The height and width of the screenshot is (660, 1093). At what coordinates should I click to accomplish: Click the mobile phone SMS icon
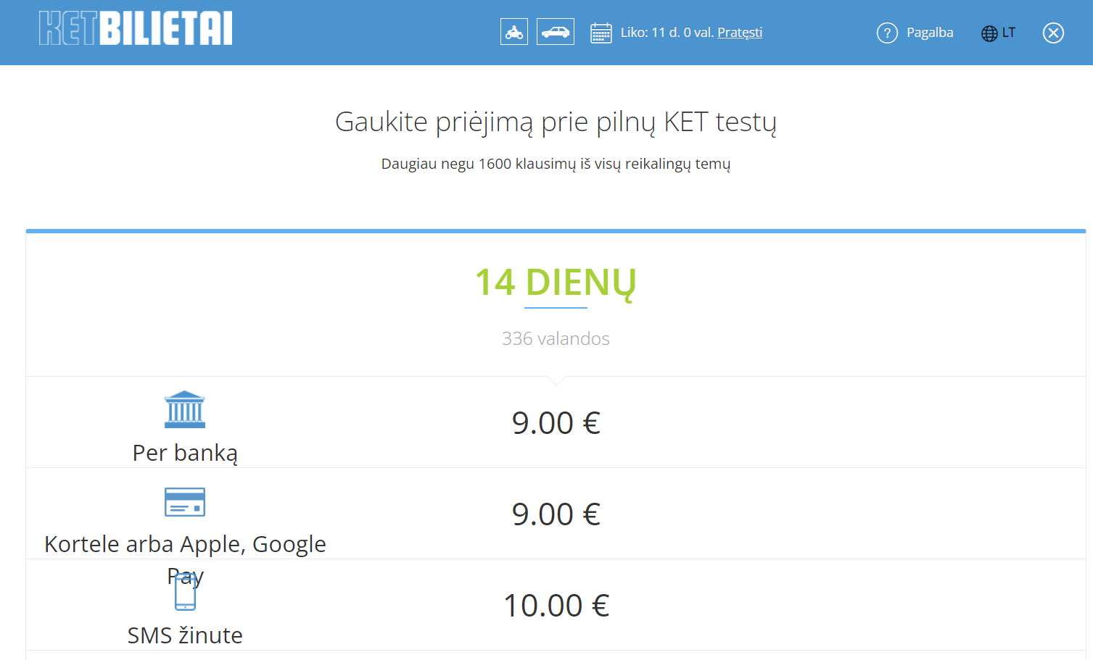coord(185,594)
